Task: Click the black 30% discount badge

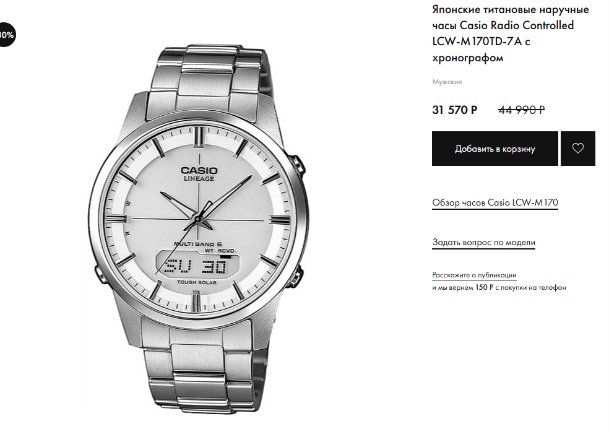Action: pos(7,35)
